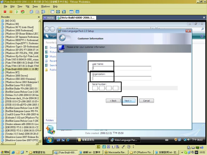Click the round back arrow in Setup header
The image size is (207, 155).
tap(62, 38)
